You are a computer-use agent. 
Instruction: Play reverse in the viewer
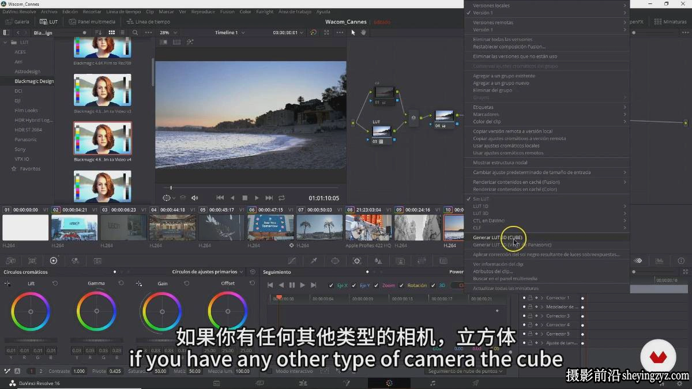click(x=232, y=198)
